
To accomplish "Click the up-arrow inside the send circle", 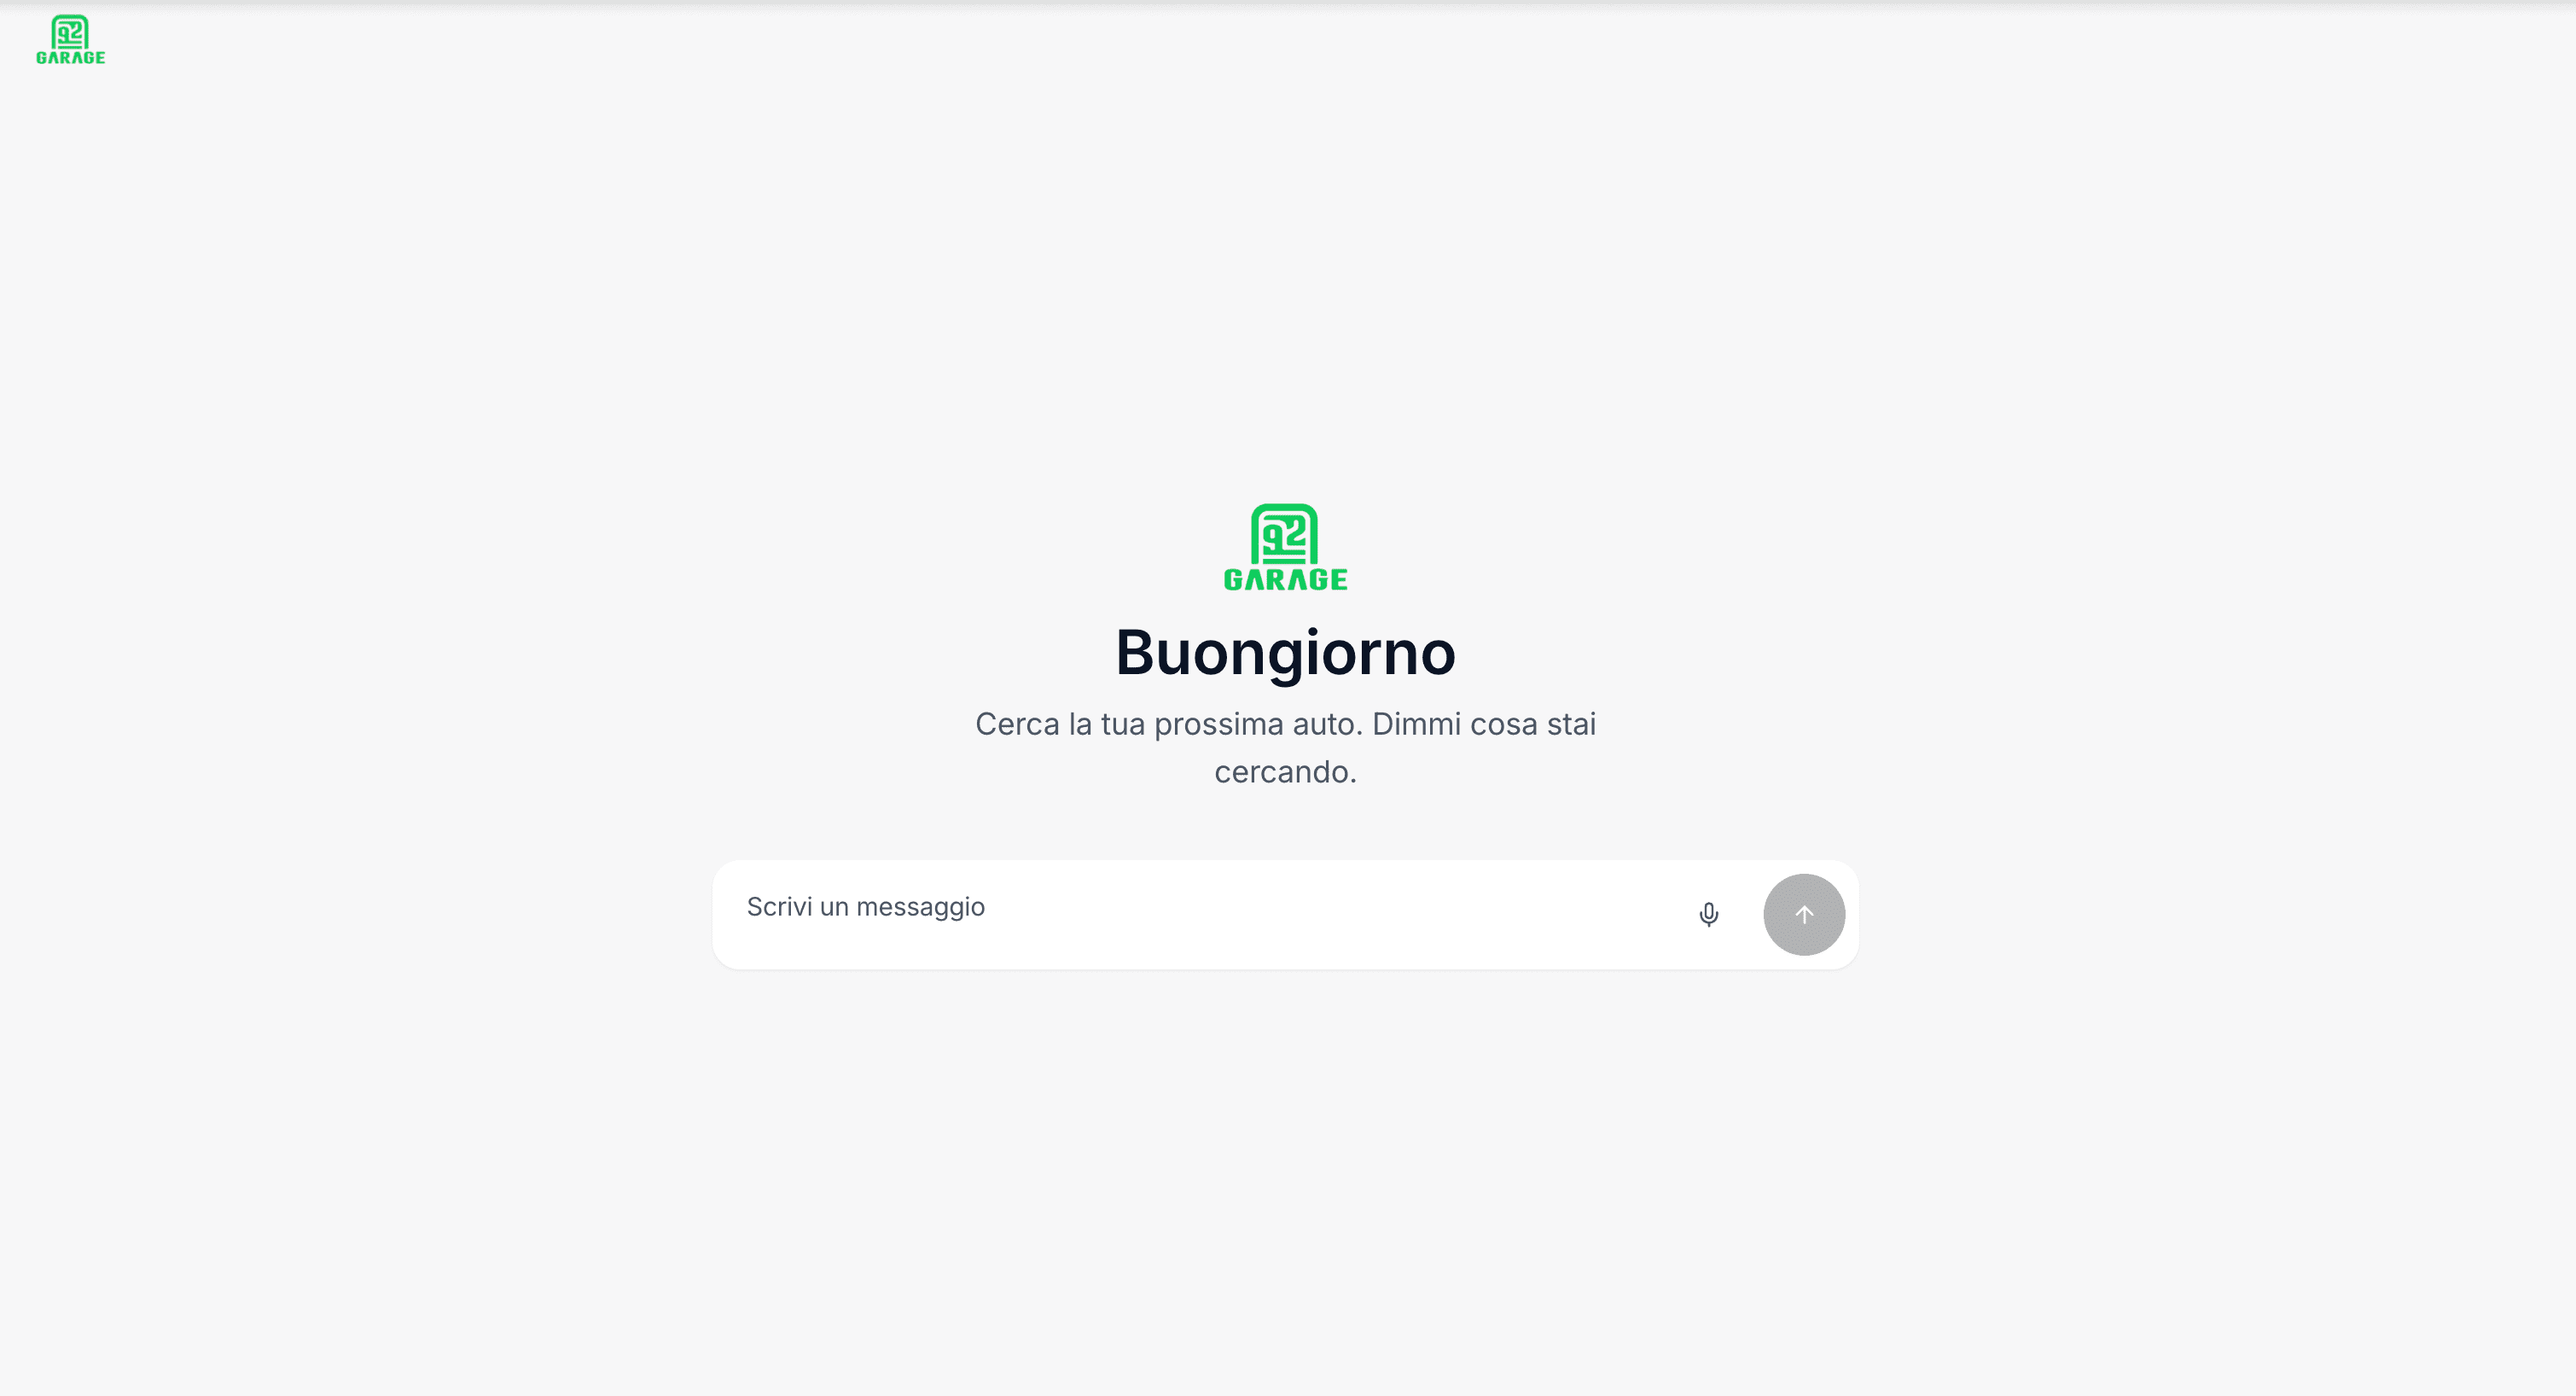I will click(x=1803, y=914).
